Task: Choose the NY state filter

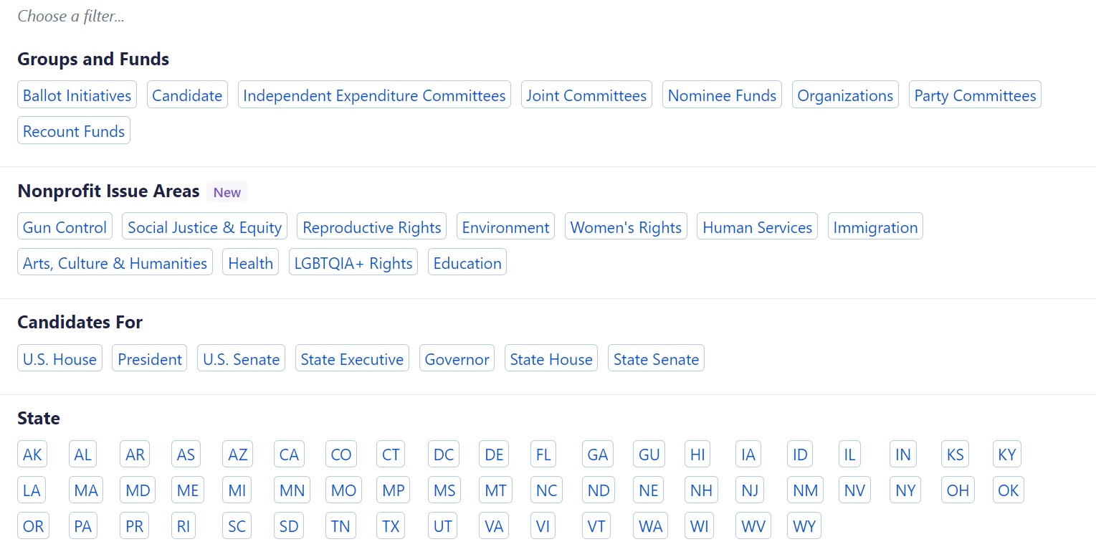Action: click(x=905, y=490)
